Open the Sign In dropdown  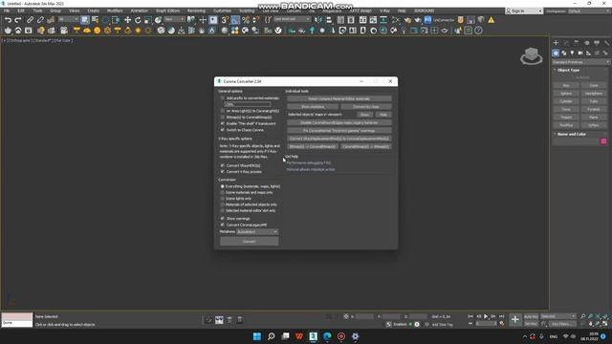click(x=524, y=11)
